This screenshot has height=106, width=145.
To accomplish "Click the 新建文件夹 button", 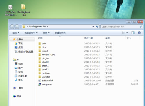I will click(60, 33).
